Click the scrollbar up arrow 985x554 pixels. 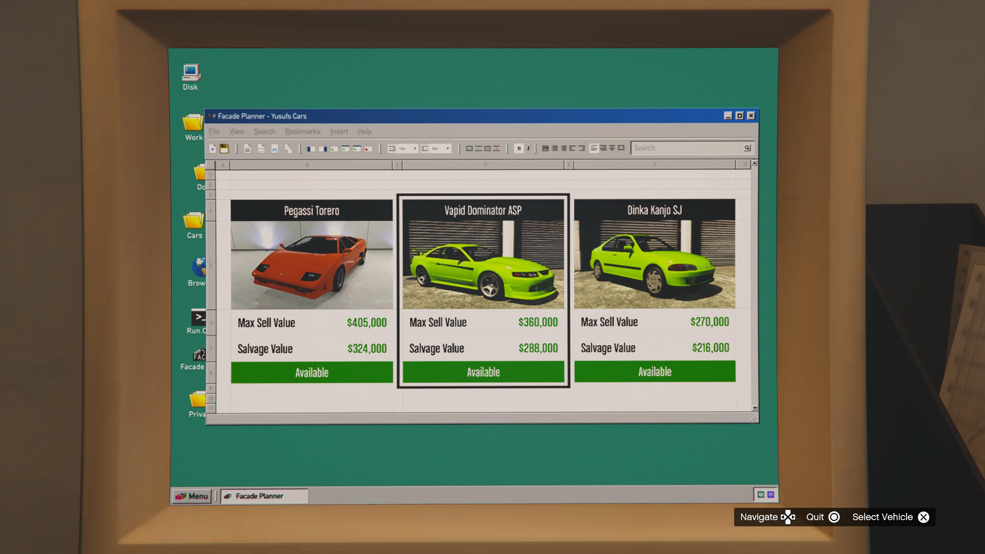click(x=754, y=163)
